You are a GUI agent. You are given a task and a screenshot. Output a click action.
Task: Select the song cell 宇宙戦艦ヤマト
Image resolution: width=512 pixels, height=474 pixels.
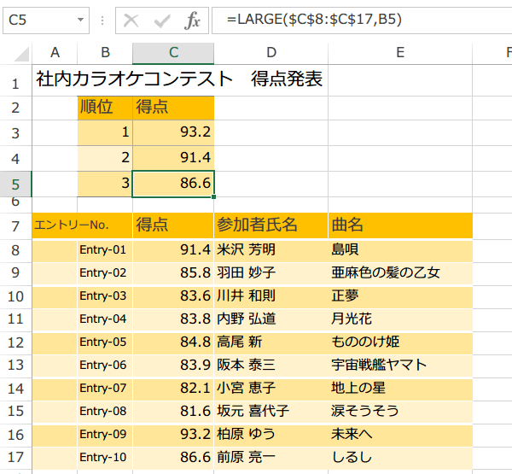(379, 366)
